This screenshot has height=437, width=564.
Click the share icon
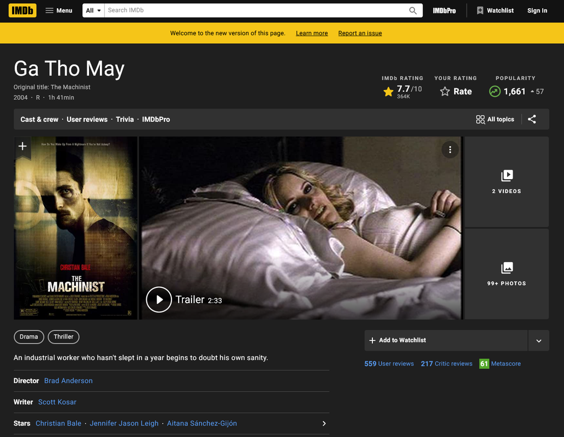pos(532,120)
